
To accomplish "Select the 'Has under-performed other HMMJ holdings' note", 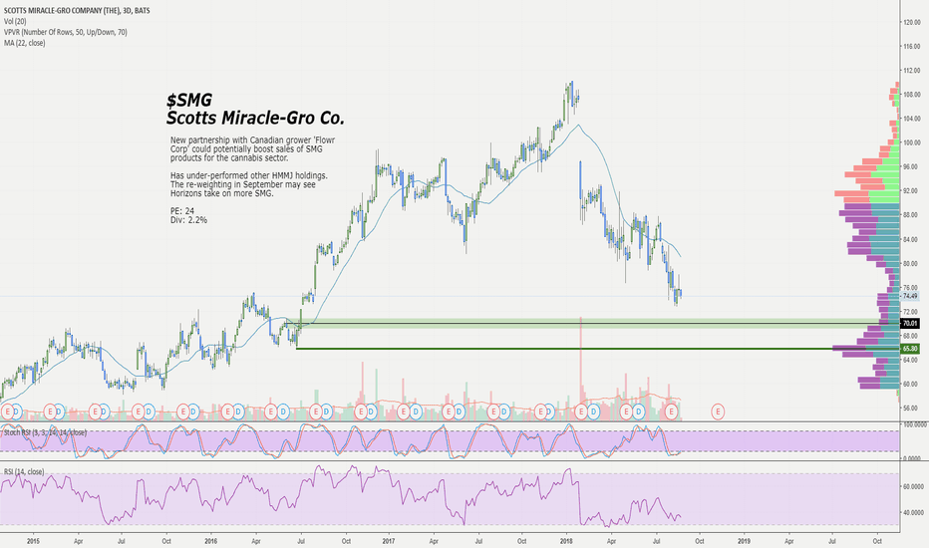I will click(249, 184).
